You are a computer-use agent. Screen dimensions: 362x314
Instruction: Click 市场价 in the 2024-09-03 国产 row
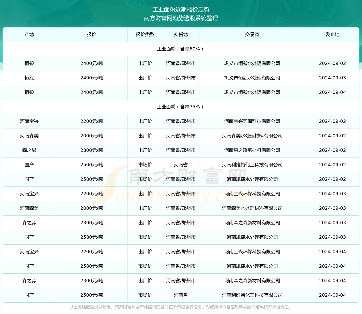[145, 237]
